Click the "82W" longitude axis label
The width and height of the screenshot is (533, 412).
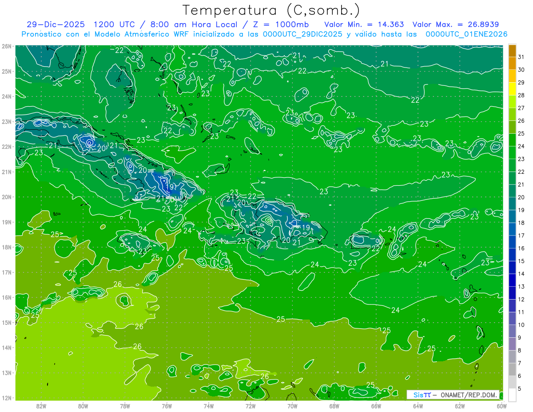point(41,406)
